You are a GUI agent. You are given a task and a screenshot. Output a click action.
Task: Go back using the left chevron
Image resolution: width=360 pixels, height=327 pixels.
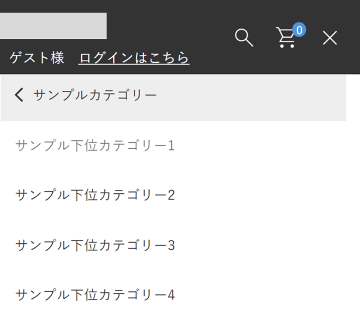19,95
